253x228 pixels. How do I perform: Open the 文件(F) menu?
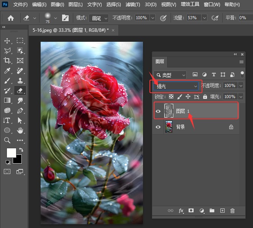[20, 4]
